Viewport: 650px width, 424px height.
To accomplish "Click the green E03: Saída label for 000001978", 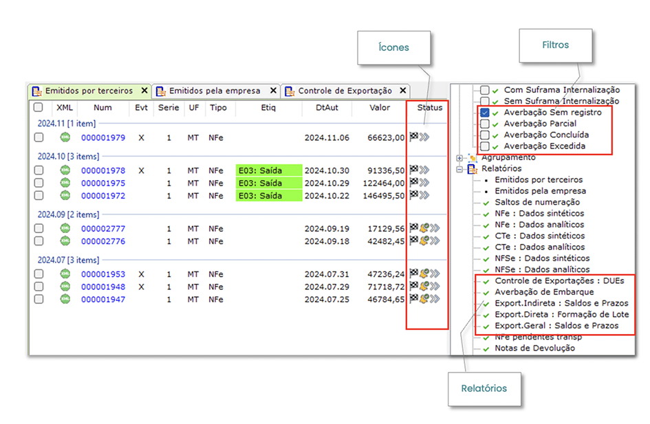I will tap(268, 170).
